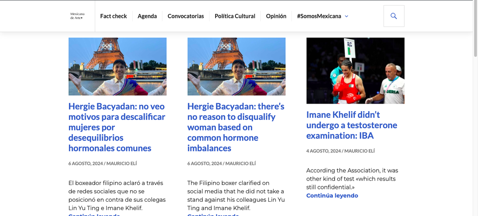Screen dimensions: 478x216
Task: Open the thumbnail above the Spanish Hergie Bacyadan headline
Action: (118, 66)
